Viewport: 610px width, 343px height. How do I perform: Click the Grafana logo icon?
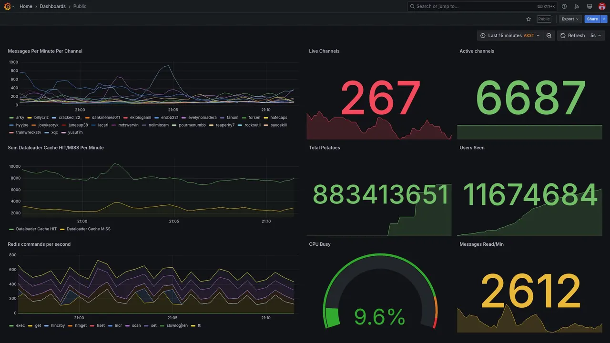coord(7,6)
